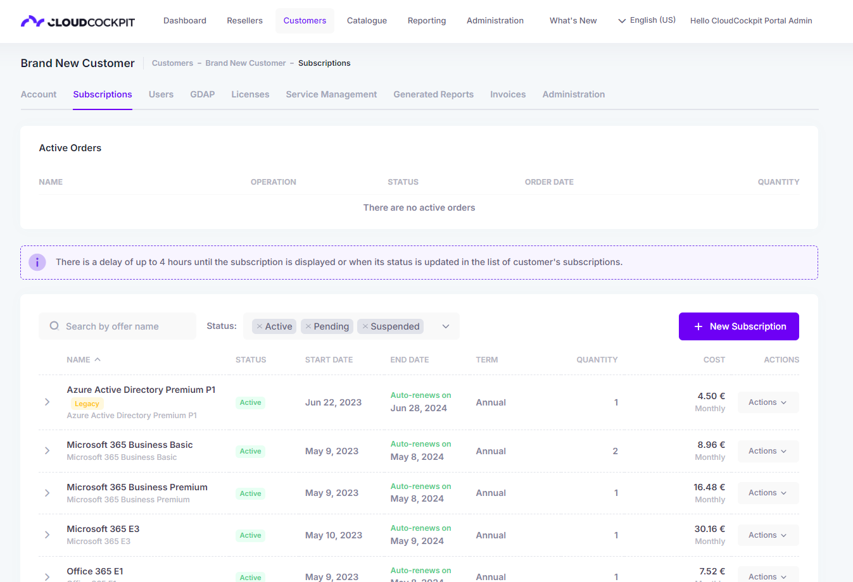Toggle the Name column sort arrow
Screen dimensions: 853x582
click(x=98, y=359)
